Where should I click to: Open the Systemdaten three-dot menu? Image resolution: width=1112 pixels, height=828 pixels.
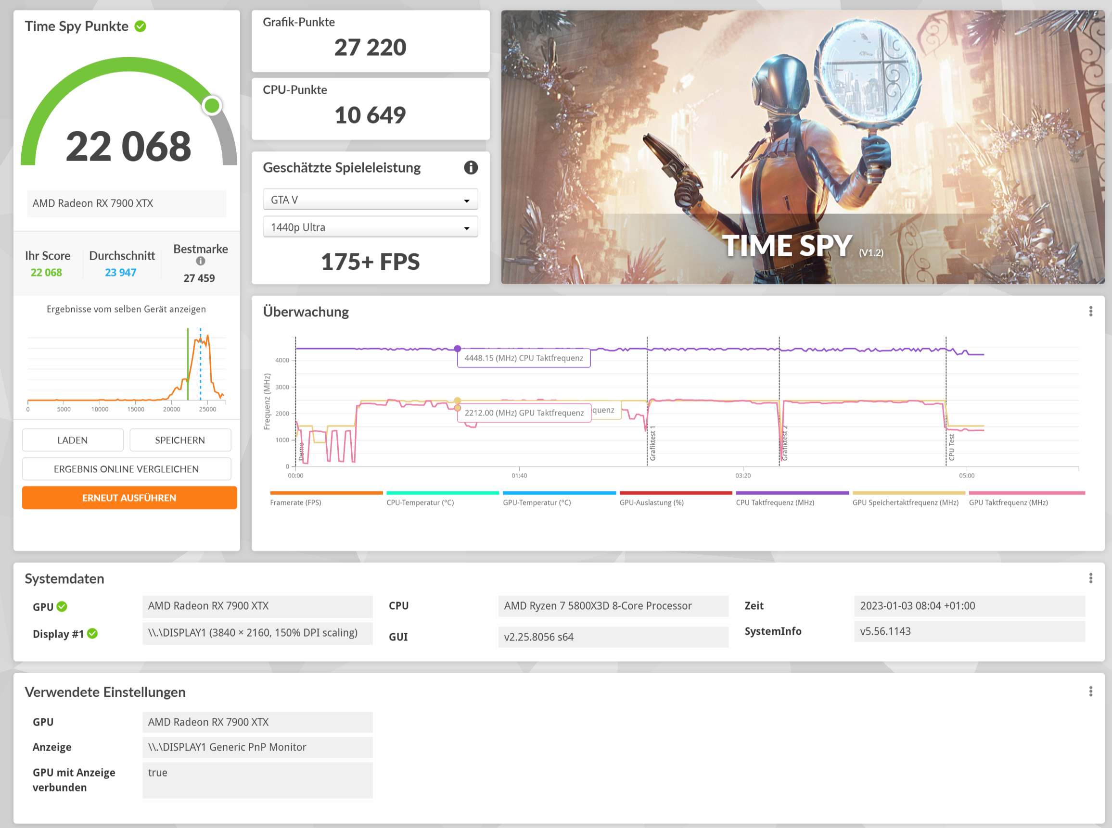[x=1090, y=578]
